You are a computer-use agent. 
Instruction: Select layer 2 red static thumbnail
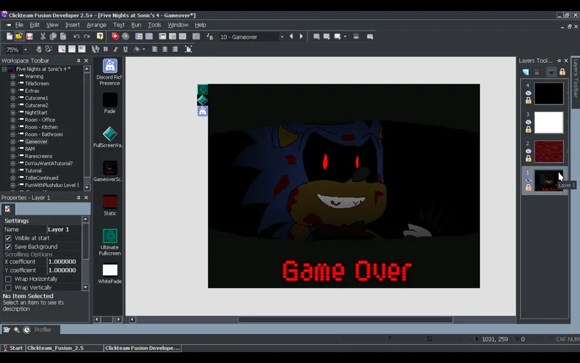pyautogui.click(x=549, y=152)
